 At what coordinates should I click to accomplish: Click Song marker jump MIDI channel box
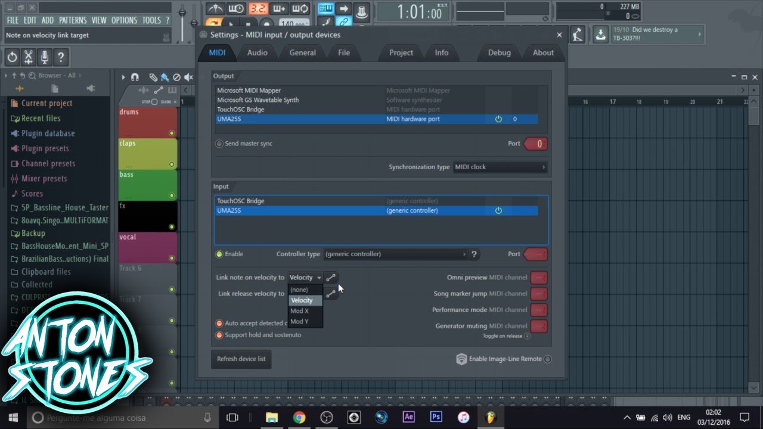[x=538, y=293]
